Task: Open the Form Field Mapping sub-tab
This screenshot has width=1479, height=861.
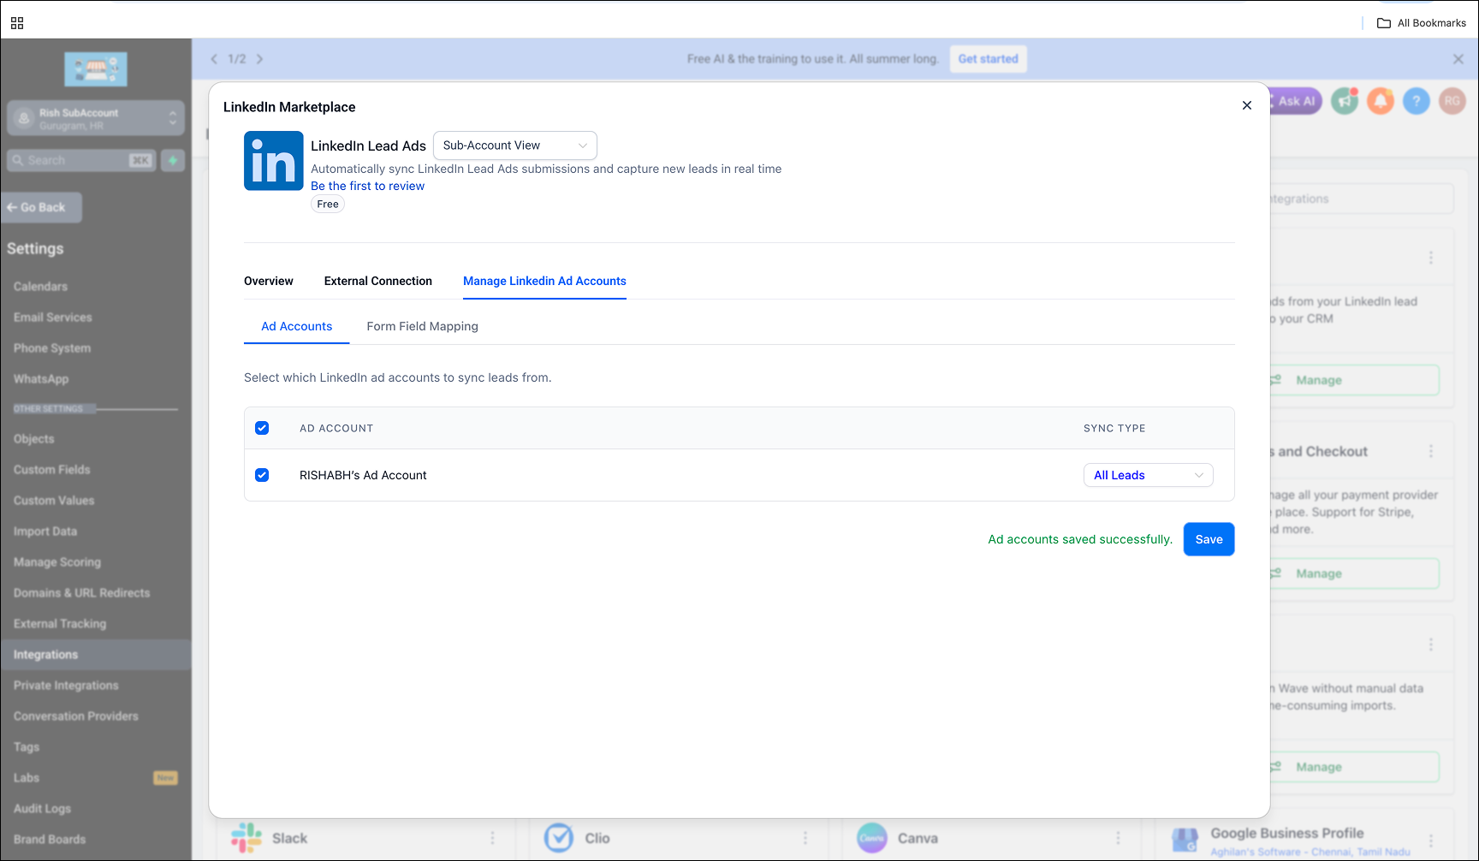Action: point(422,326)
